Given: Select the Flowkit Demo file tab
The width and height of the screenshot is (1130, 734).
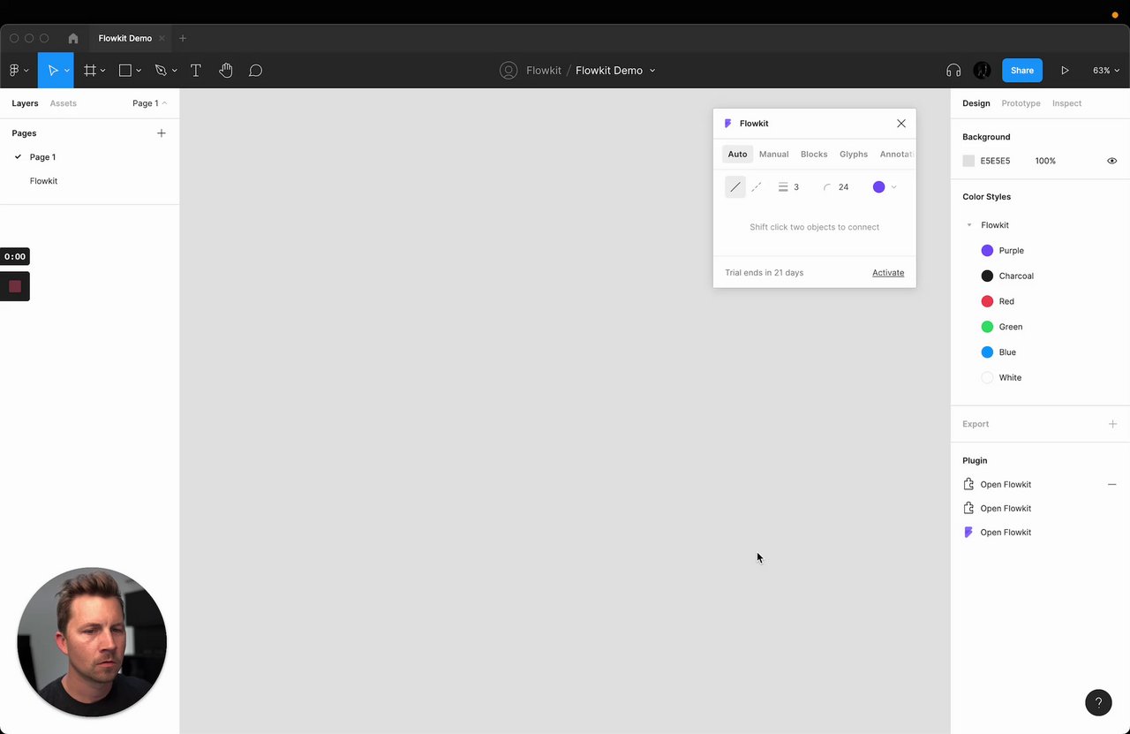Looking at the screenshot, I should coord(125,38).
